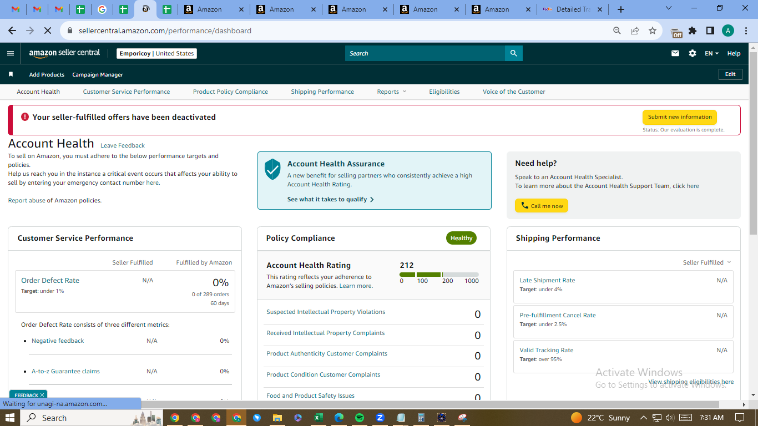Click the Leave Feedback link

(123, 145)
